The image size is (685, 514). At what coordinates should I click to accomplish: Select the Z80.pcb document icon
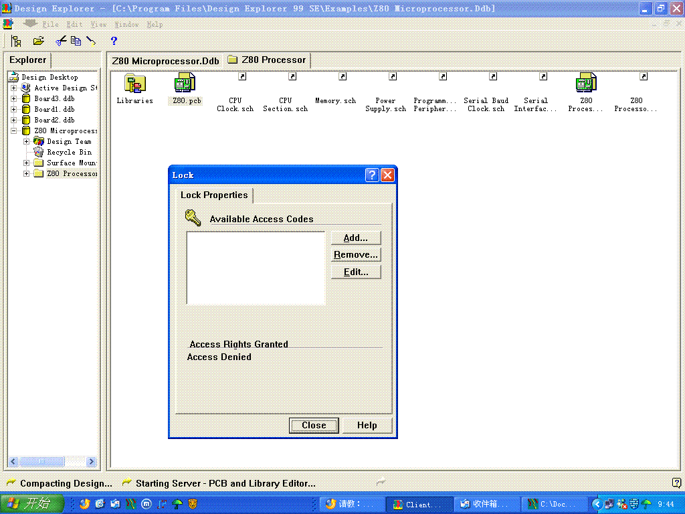(185, 82)
